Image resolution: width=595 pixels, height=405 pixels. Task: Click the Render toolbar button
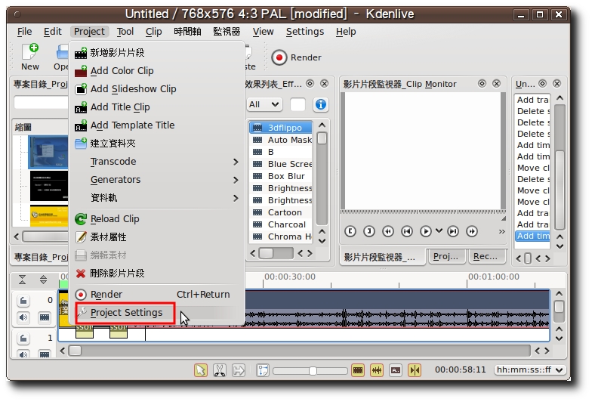pos(296,57)
